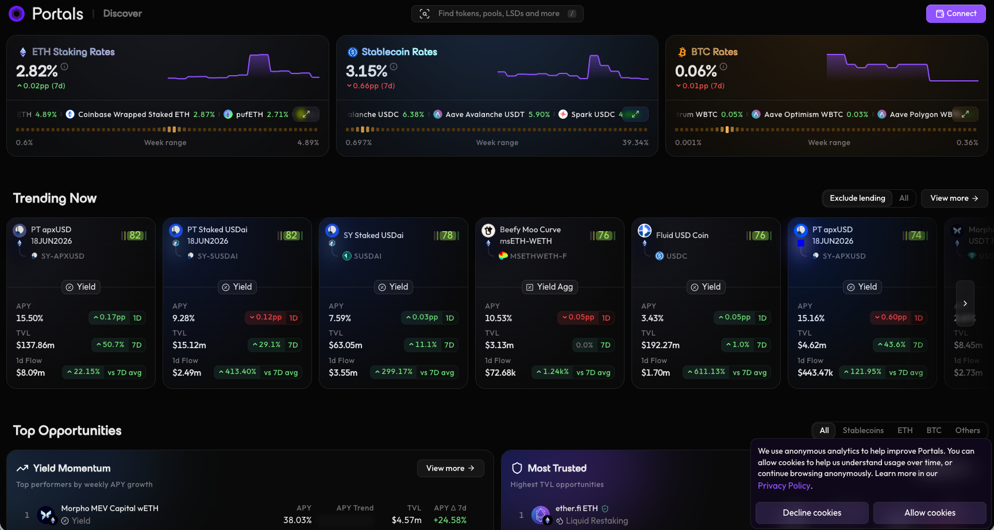Decline cookies in the analytics banner

click(x=812, y=513)
